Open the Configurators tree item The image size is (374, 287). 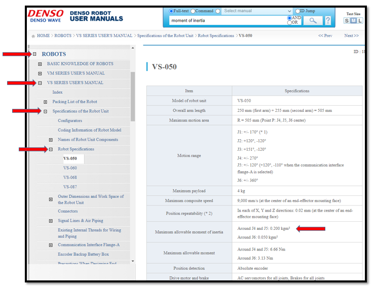[x=70, y=120]
